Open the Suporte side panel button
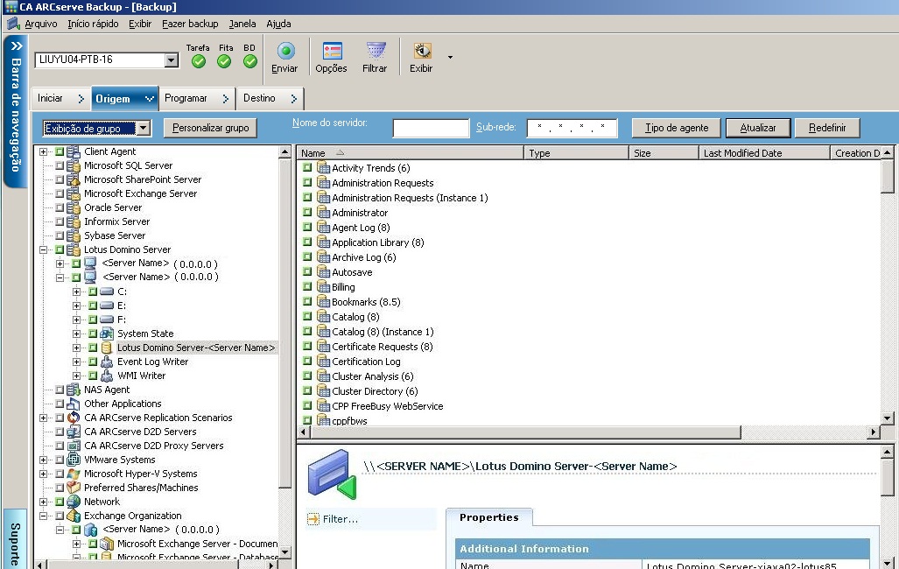This screenshot has height=569, width=899. click(x=15, y=538)
